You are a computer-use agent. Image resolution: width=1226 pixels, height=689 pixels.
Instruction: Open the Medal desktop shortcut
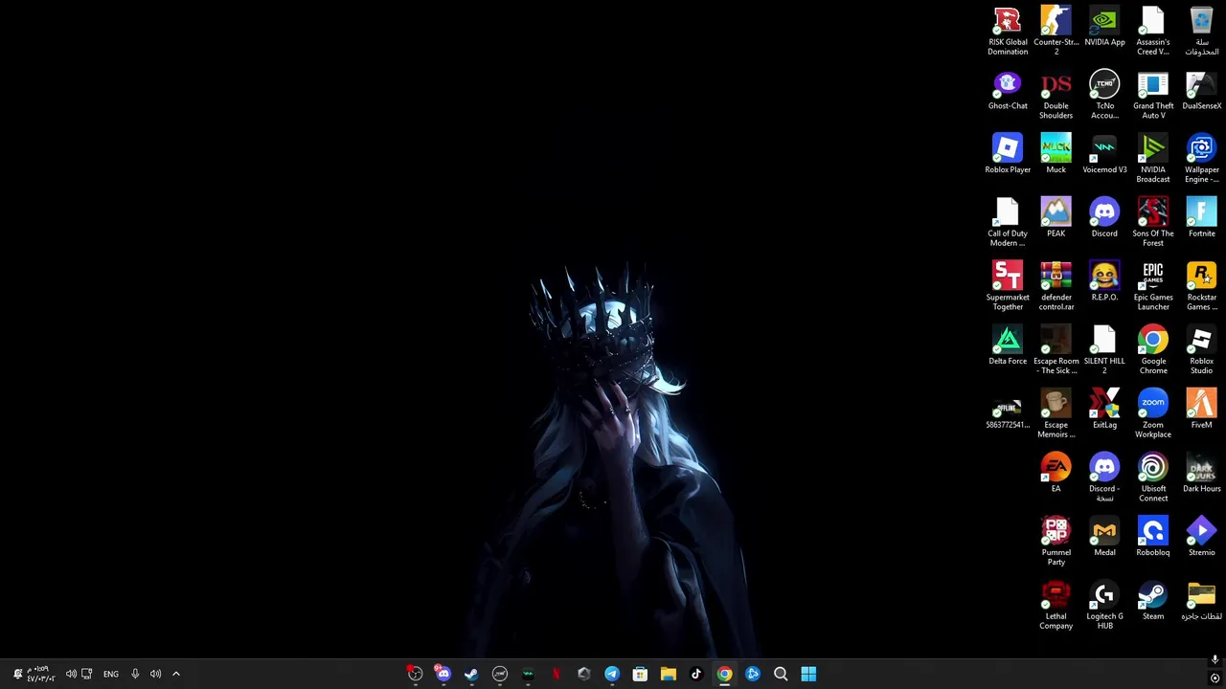coord(1104,538)
